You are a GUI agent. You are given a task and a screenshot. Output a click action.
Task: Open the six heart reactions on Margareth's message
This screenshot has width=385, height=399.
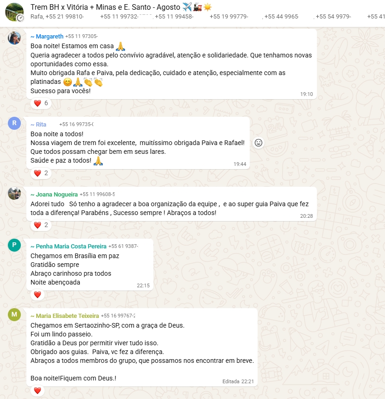click(41, 103)
